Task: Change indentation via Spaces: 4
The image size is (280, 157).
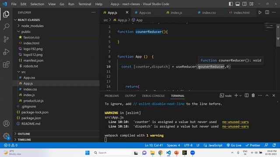Action: (173, 145)
